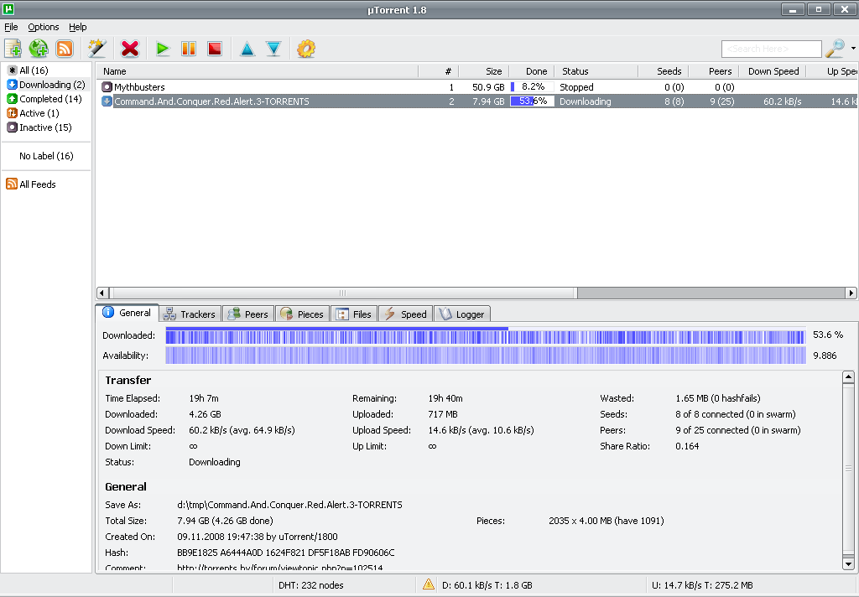Open Preferences gear icon
This screenshot has height=597, width=859.
[x=306, y=49]
